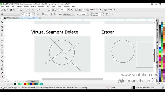Choose the Polygon tool
Image resolution: width=165 pixels, height=92 pixels.
click(x=2, y=49)
